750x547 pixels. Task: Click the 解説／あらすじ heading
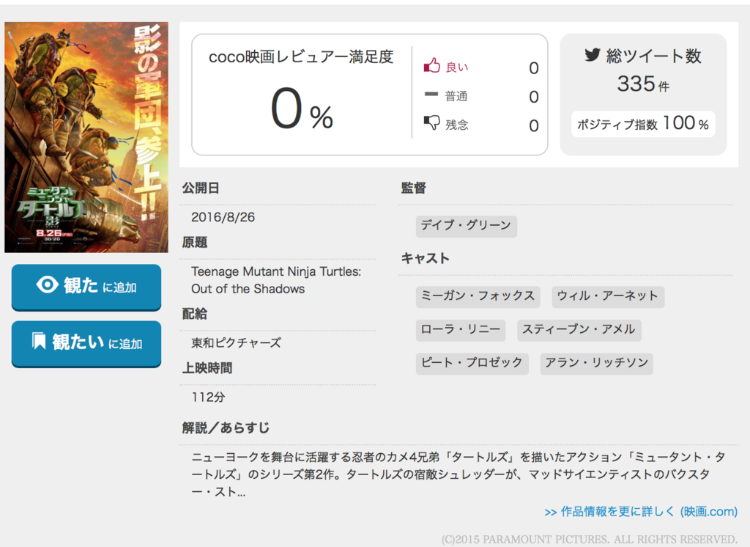[x=226, y=427]
